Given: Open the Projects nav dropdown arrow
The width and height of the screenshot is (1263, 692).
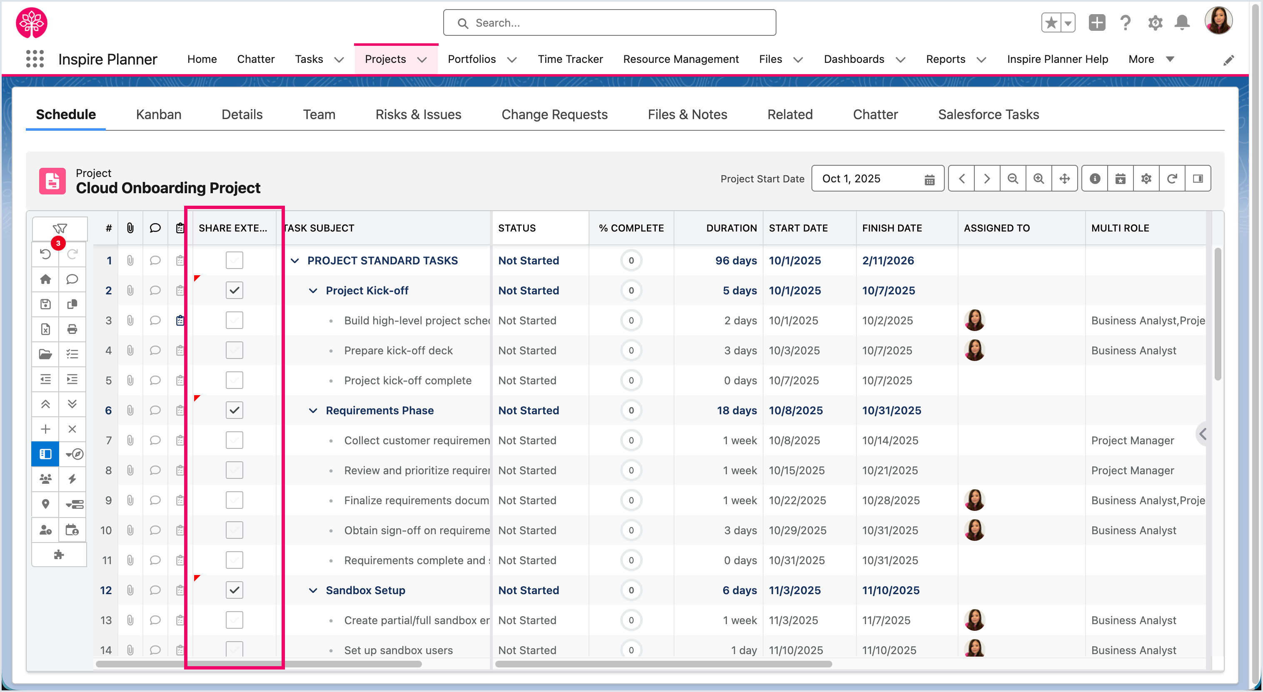Looking at the screenshot, I should (x=422, y=59).
